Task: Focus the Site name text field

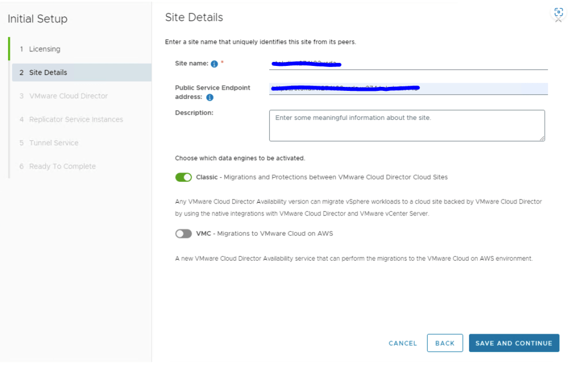Action: (408, 63)
